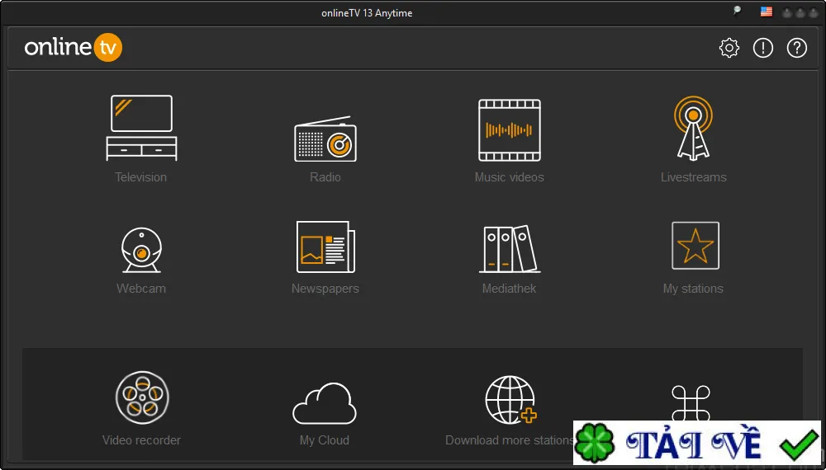Screen dimensions: 826x470
Task: Launch the Video recorder reel icon
Action: (142, 397)
